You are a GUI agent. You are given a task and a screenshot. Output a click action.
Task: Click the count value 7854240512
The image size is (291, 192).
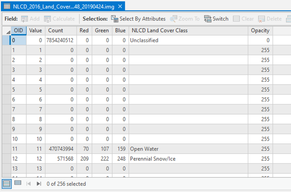point(61,40)
